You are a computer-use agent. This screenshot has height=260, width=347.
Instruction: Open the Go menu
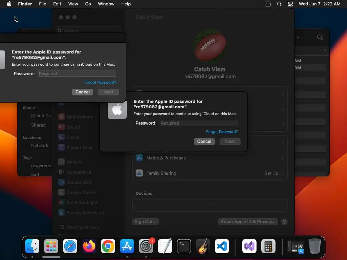(x=88, y=4)
